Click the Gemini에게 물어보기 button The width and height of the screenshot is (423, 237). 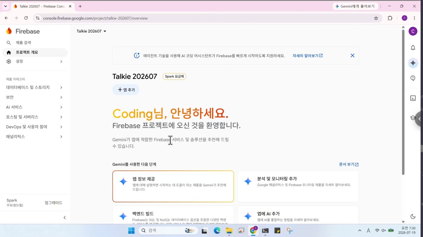click(355, 6)
